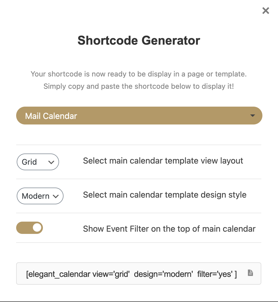Click the design='modern' part of the shortcode
This screenshot has width=278, height=302.
(164, 274)
